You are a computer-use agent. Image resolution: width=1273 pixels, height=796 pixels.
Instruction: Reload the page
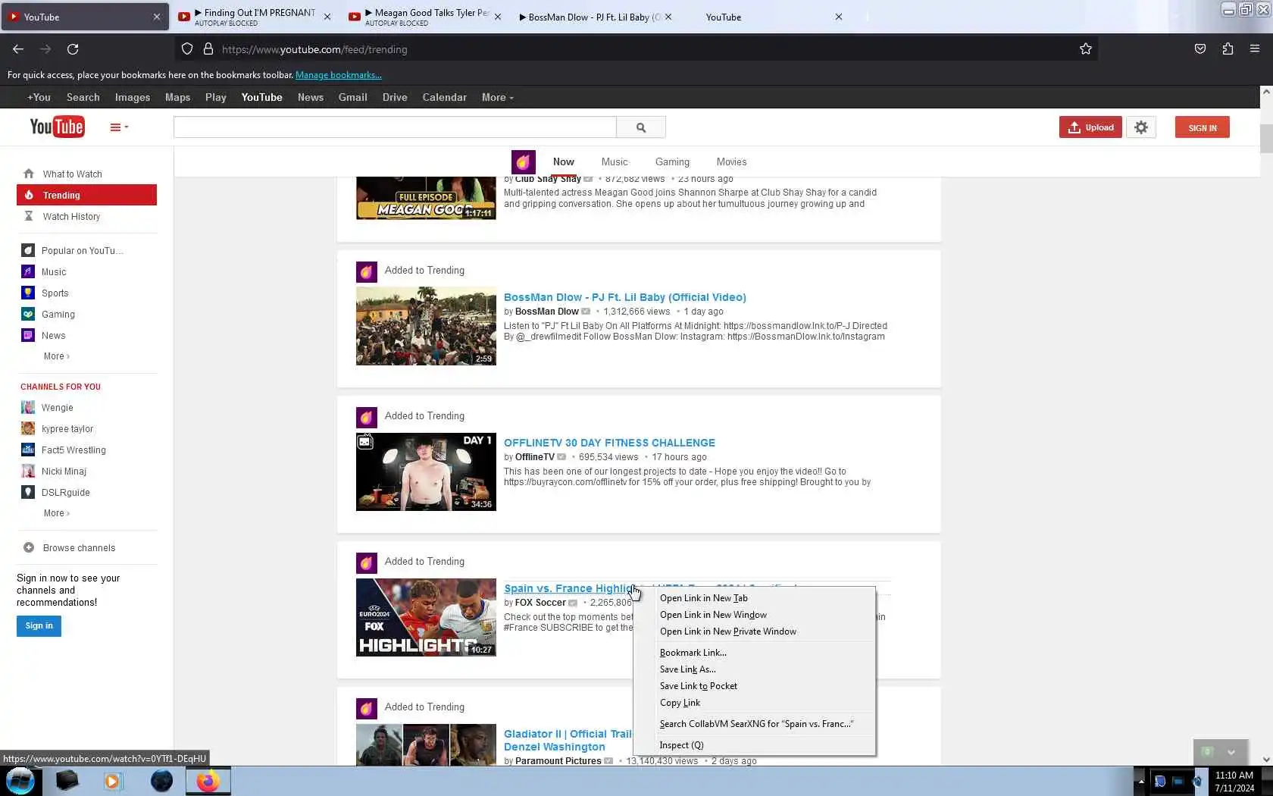[x=73, y=49]
